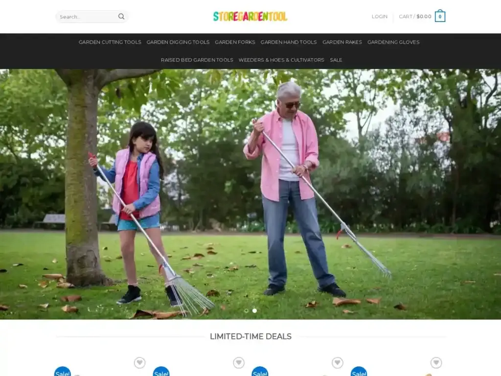Open Garden Cutting Tools menu
The width and height of the screenshot is (501, 376).
point(110,42)
